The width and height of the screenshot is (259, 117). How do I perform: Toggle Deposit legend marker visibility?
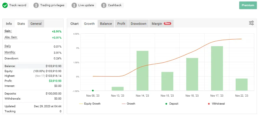click(172, 104)
